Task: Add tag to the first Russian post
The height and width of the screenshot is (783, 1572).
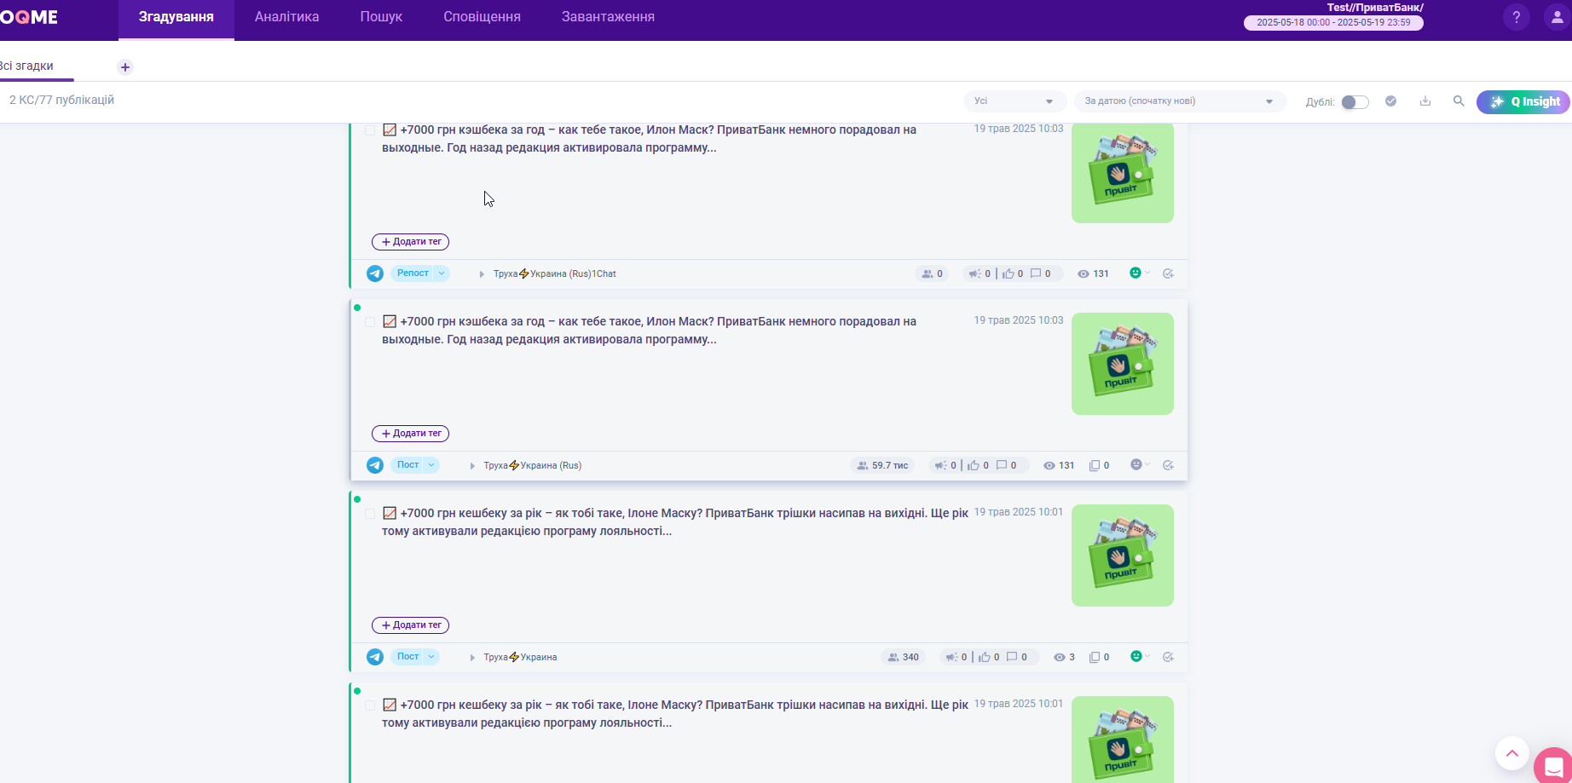Action: pyautogui.click(x=410, y=242)
